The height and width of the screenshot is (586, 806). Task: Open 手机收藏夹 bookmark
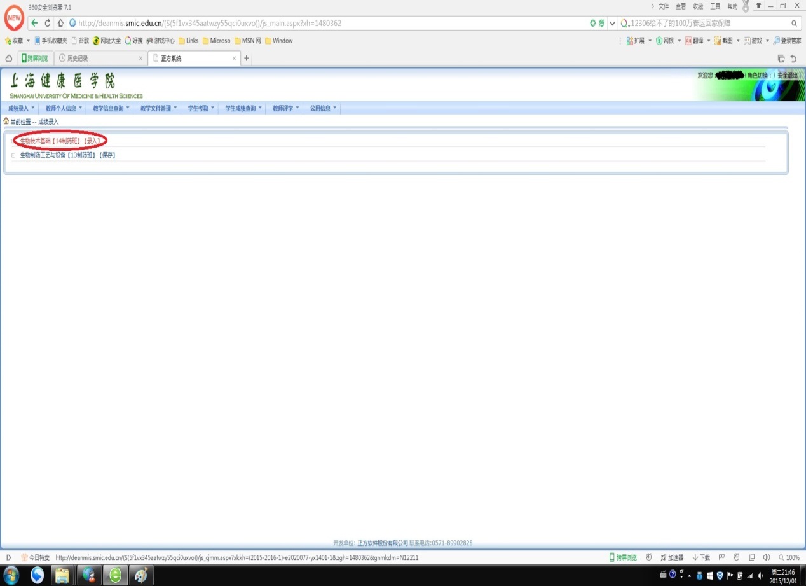(x=51, y=41)
